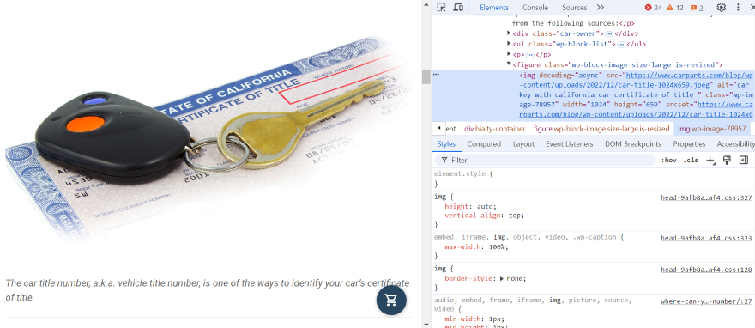The width and height of the screenshot is (755, 328).
Task: Open the srcset URL link in img node
Action: point(636,110)
